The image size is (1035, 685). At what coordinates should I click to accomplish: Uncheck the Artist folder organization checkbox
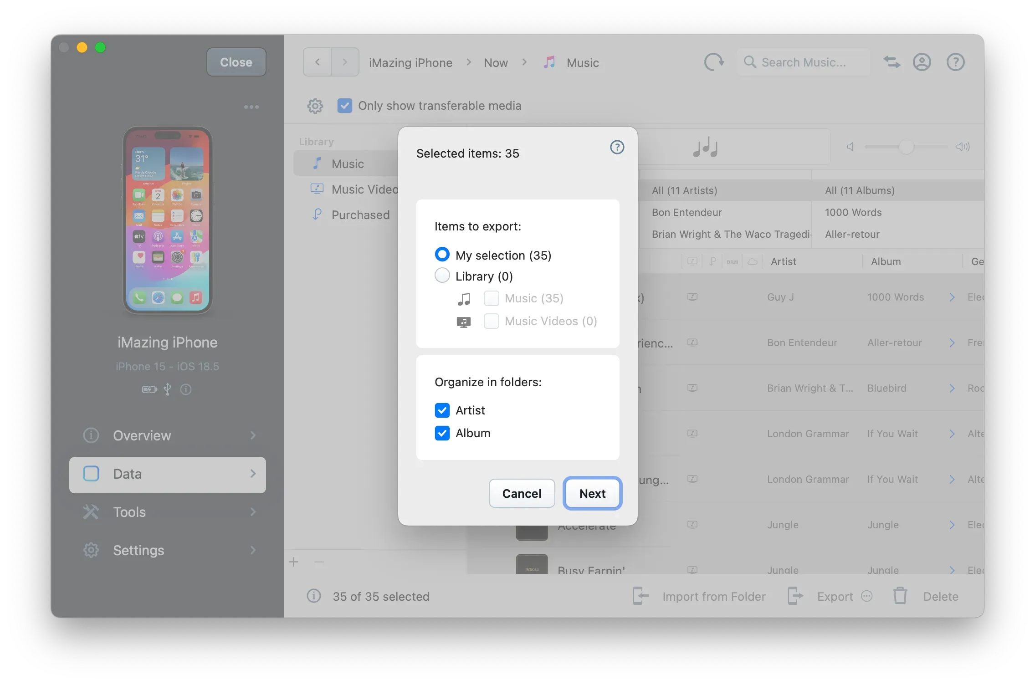(441, 410)
